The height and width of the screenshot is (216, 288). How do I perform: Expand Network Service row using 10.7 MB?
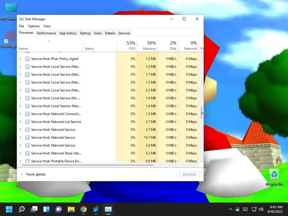point(20,137)
